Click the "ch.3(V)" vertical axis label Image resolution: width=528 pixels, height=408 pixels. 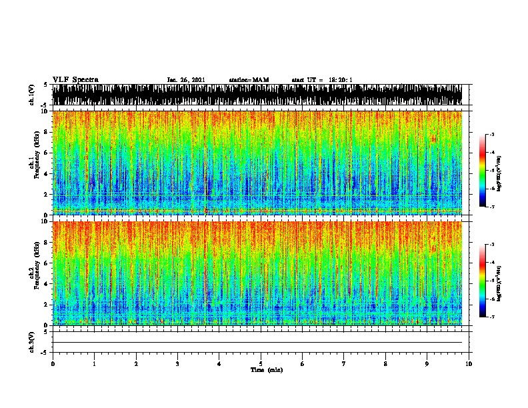(x=31, y=342)
